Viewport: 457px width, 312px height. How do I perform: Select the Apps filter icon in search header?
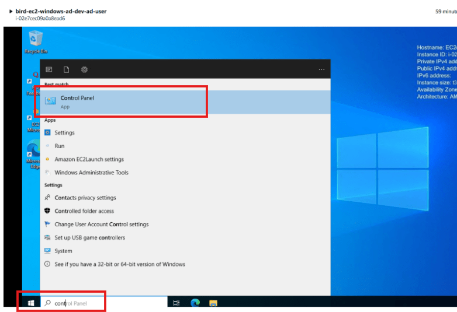click(x=49, y=69)
